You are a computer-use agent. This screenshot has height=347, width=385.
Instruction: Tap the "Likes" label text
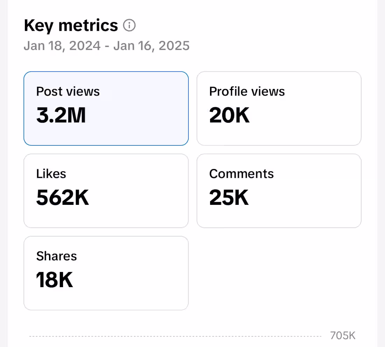[x=51, y=174]
